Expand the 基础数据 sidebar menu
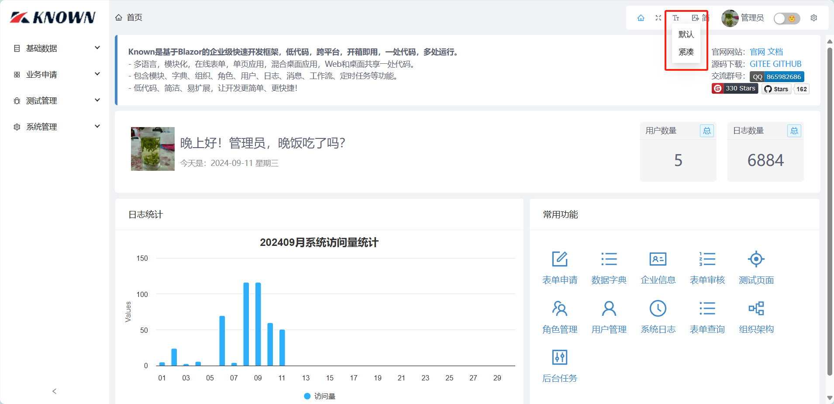 point(57,48)
